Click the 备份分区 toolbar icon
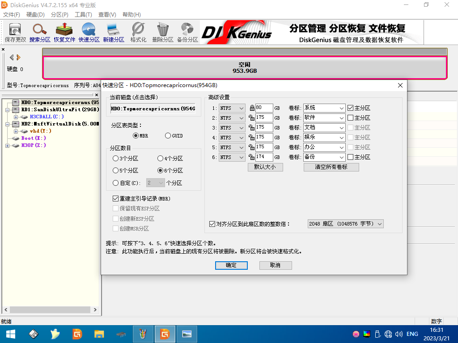 pyautogui.click(x=187, y=33)
